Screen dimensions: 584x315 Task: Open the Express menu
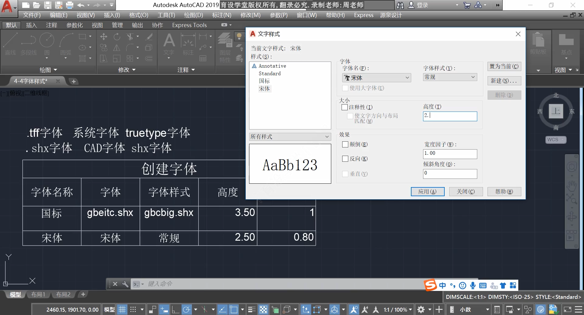point(363,15)
